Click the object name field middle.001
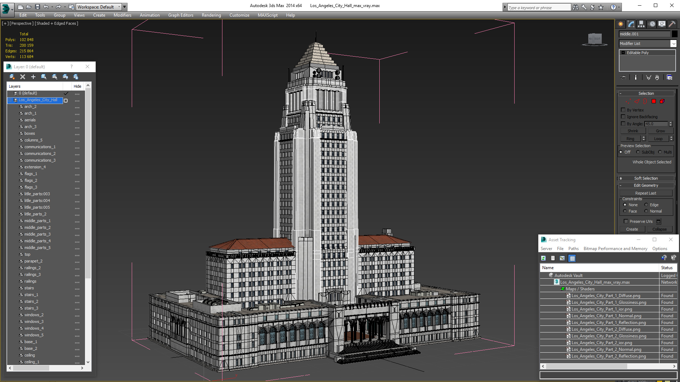 click(644, 34)
